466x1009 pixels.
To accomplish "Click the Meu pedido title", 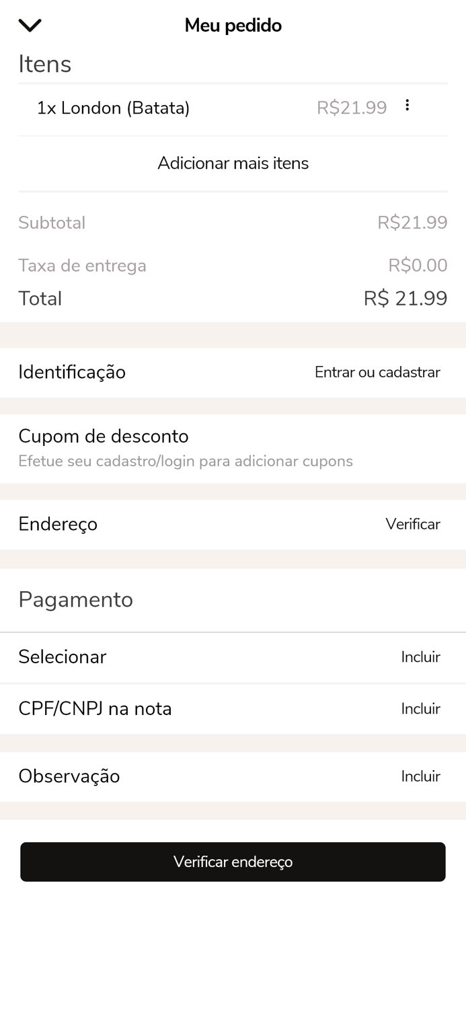I will click(233, 25).
